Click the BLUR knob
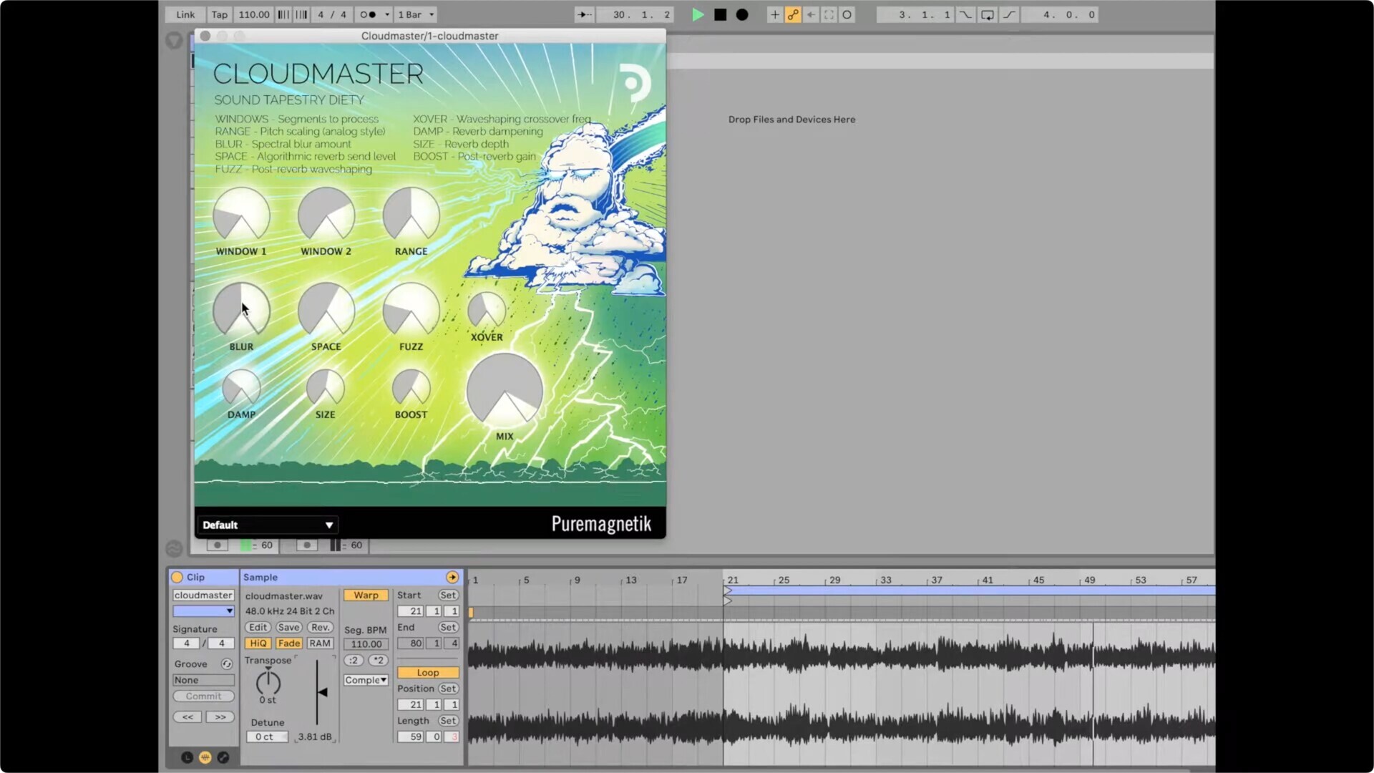This screenshot has height=773, width=1374. coord(241,310)
